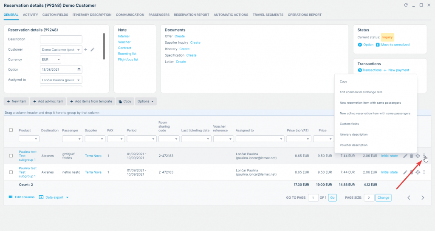Edit the ghfdjskf fdsfds reservation item
Screen dimensions: 435x231
point(405,156)
